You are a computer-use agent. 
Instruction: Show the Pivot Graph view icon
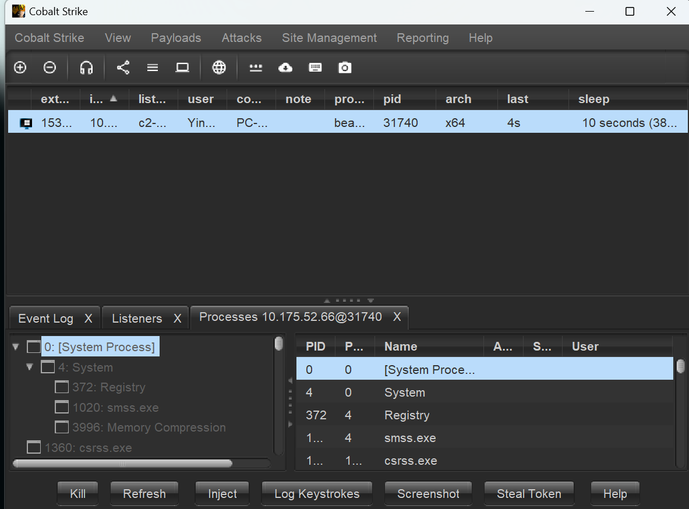tap(123, 68)
